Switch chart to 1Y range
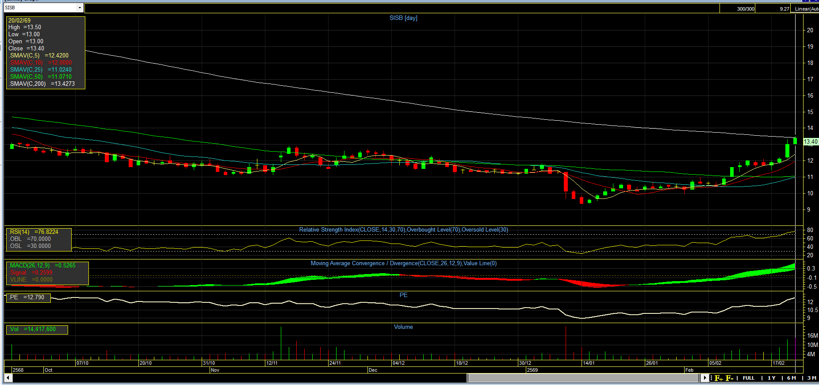The height and width of the screenshot is (385, 819). pos(772,378)
